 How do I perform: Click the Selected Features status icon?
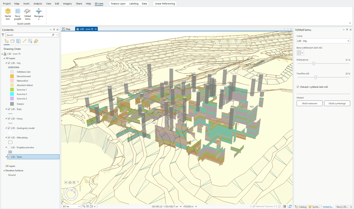click(x=254, y=206)
